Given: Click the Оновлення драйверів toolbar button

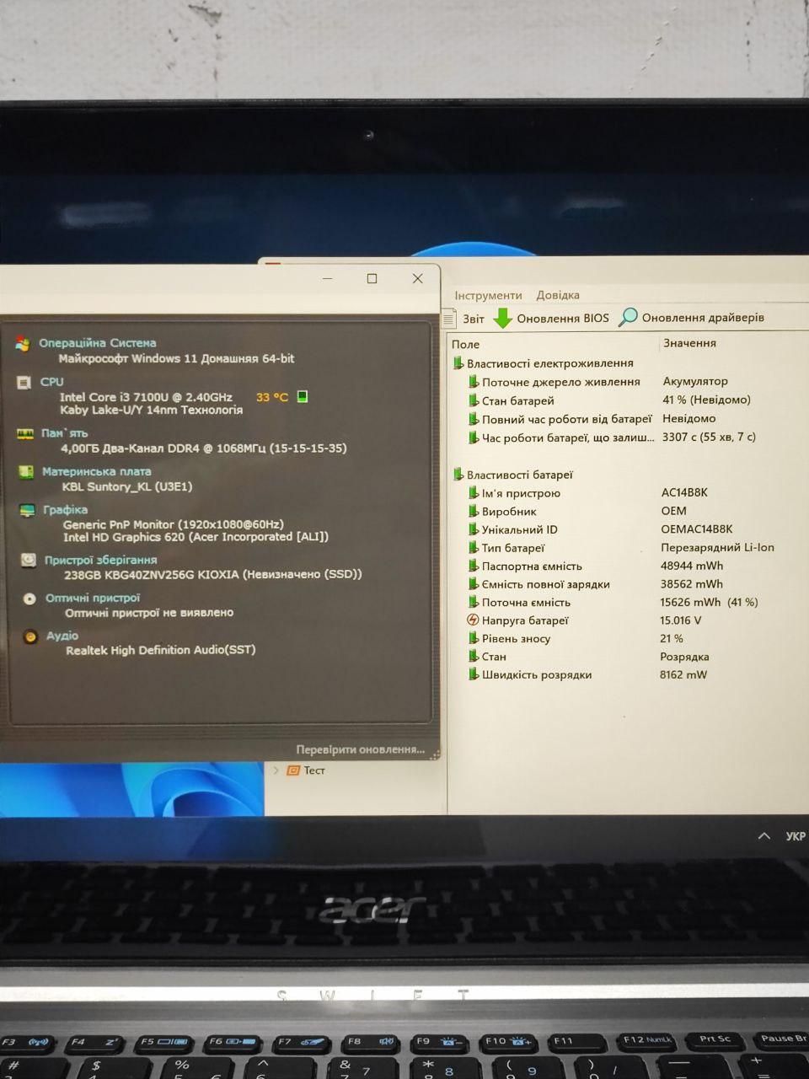Looking at the screenshot, I should (692, 317).
